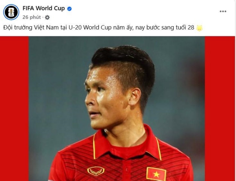Click the Vietnam flag patch on jersey
Image resolution: width=236 pixels, height=181 pixels.
[x=156, y=174]
